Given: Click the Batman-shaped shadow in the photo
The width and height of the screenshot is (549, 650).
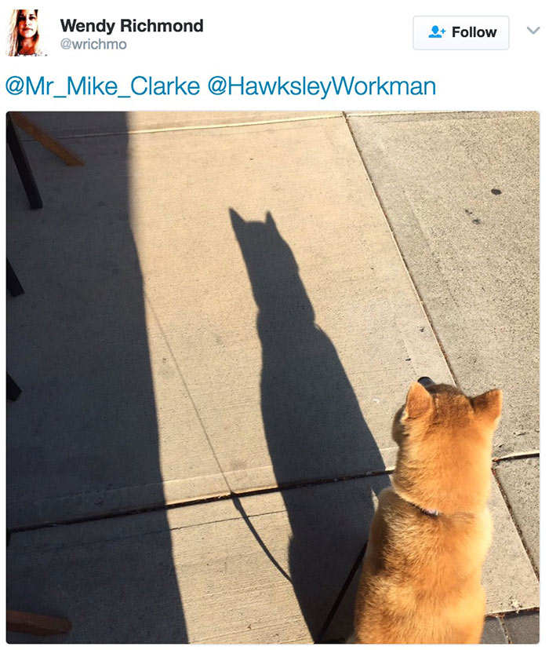Looking at the screenshot, I should point(302,373).
